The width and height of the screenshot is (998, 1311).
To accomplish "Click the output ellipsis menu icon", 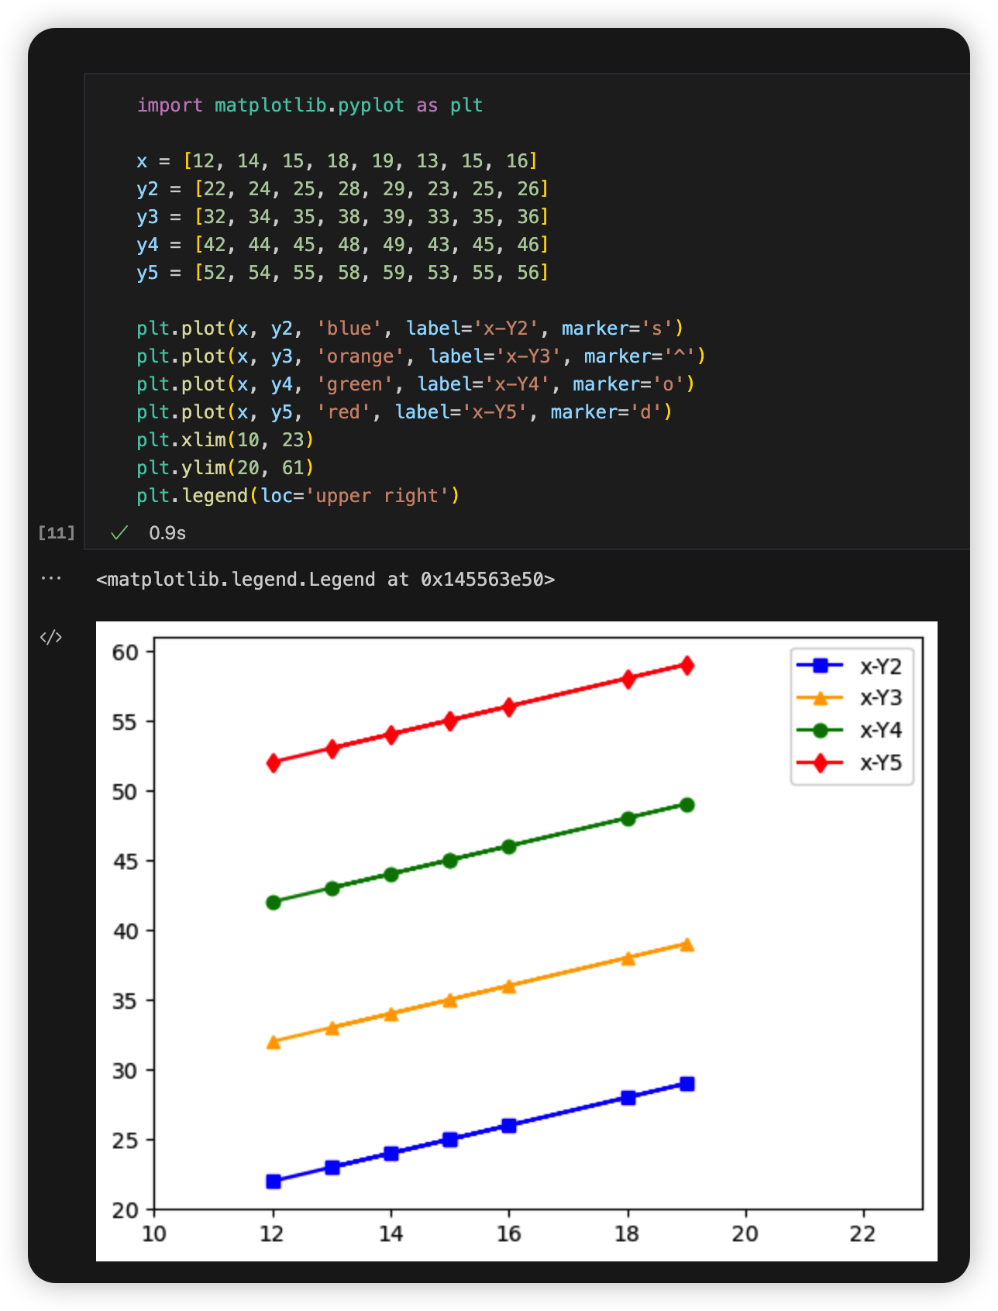I will [51, 579].
